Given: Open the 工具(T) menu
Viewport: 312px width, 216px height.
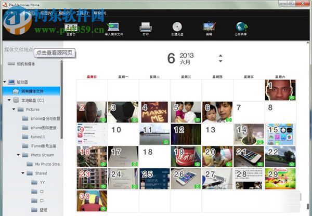Looking at the screenshot, I should (82, 14).
